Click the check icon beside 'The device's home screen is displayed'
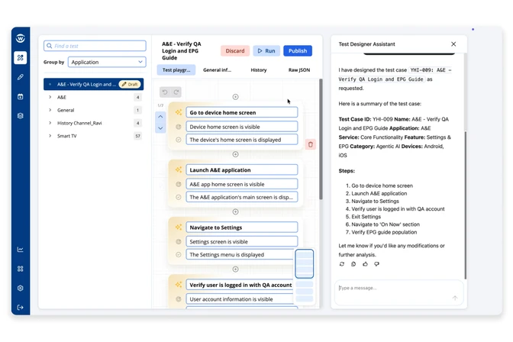 pos(179,140)
